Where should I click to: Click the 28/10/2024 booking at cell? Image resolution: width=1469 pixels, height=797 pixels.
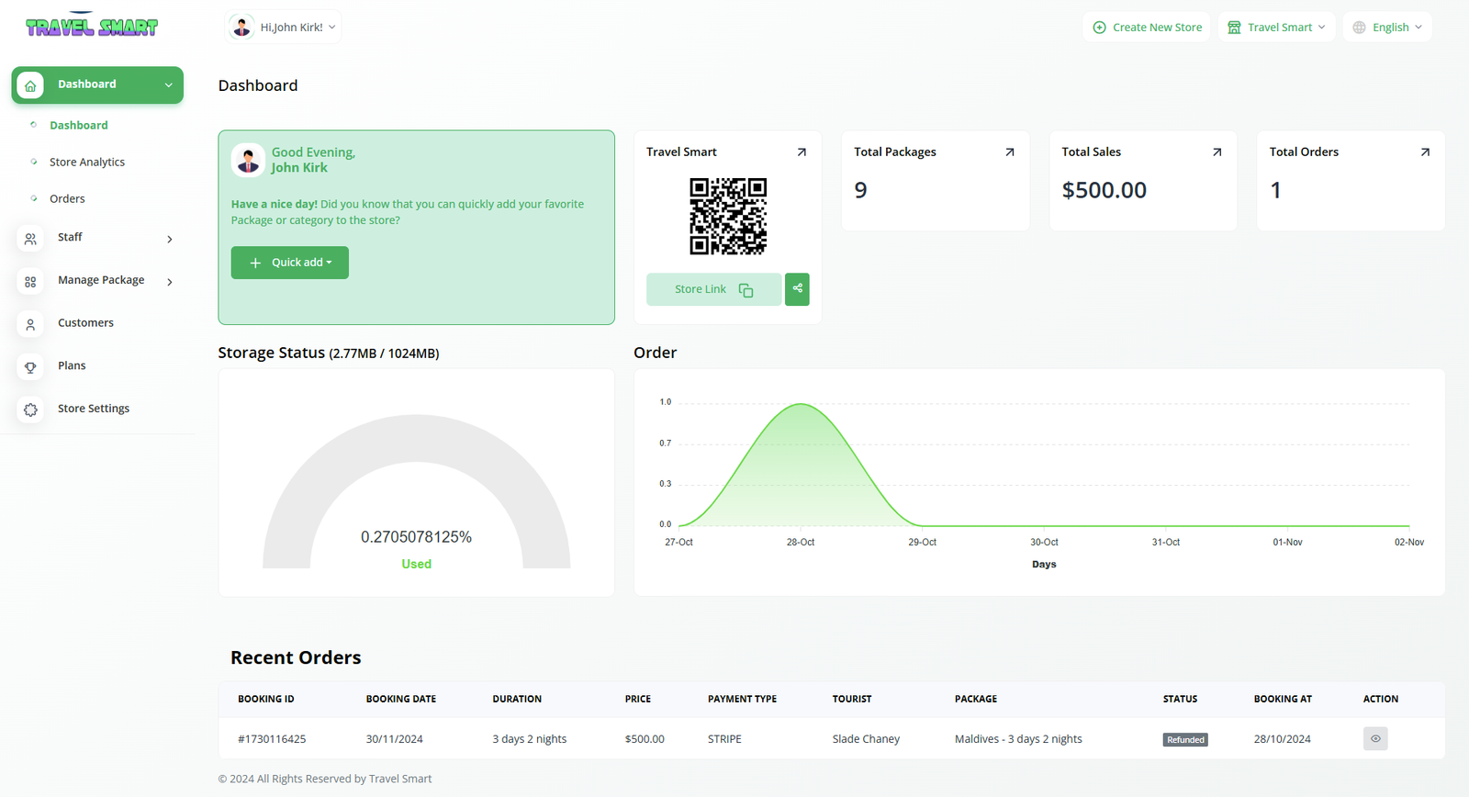point(1283,739)
